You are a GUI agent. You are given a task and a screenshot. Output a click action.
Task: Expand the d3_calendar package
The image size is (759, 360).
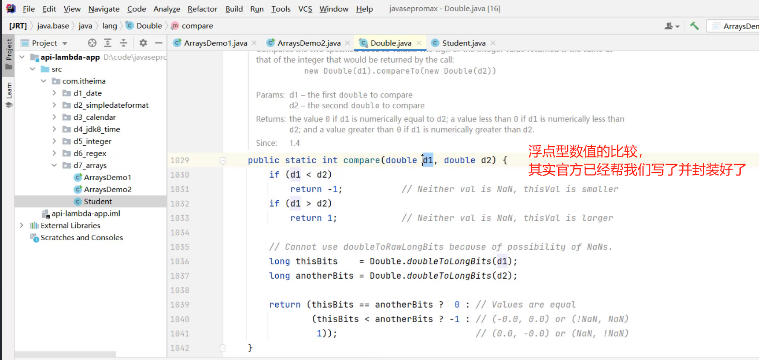(54, 117)
